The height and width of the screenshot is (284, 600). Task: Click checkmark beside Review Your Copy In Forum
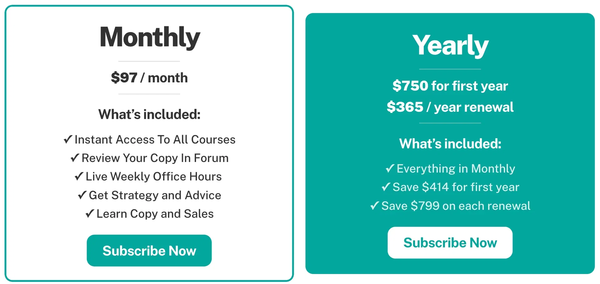click(x=75, y=158)
